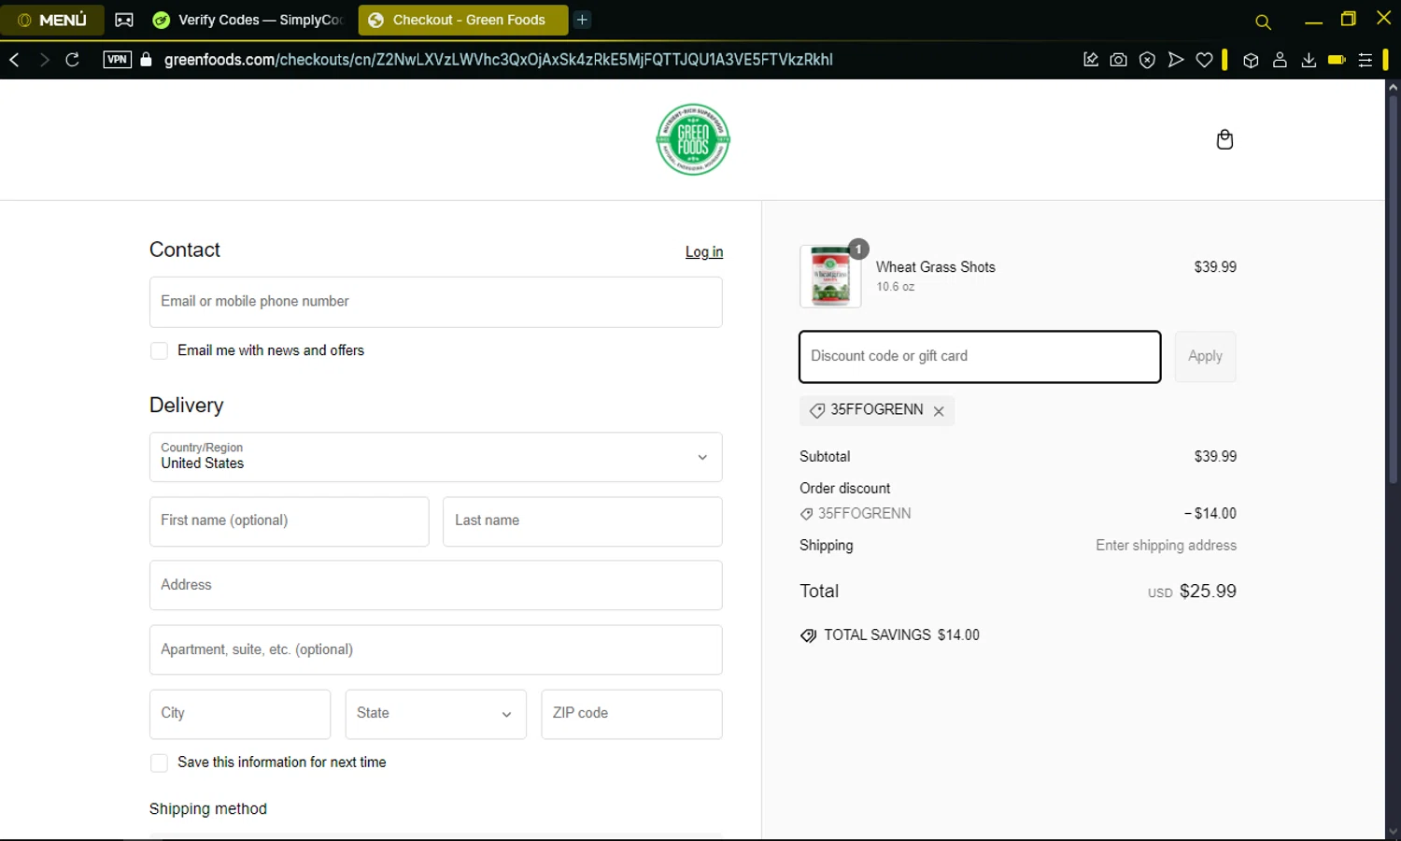Click the -$14.00 order discount amount
The height and width of the screenshot is (841, 1401).
[1210, 514]
